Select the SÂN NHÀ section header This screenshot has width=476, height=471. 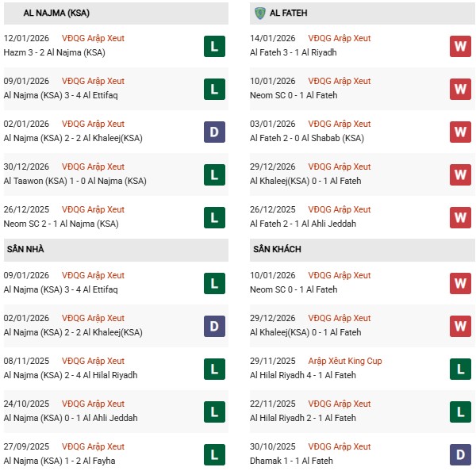(27, 249)
